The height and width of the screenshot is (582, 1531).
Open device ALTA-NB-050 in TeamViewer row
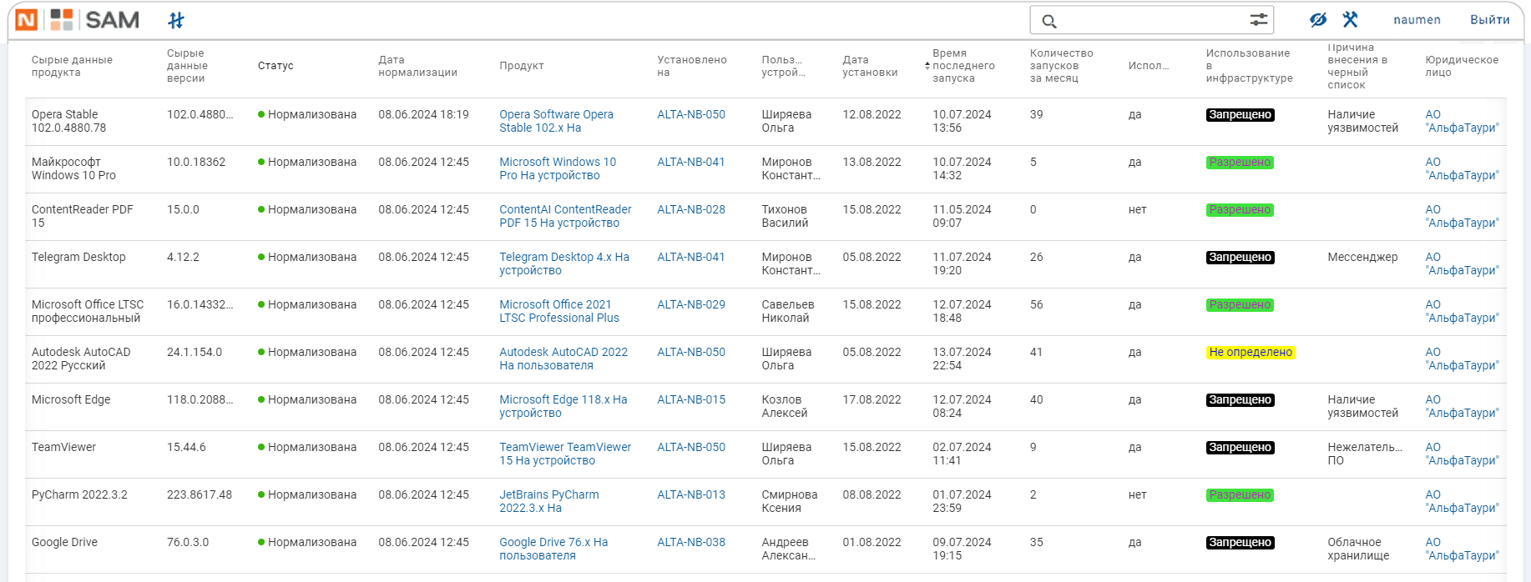click(x=691, y=447)
